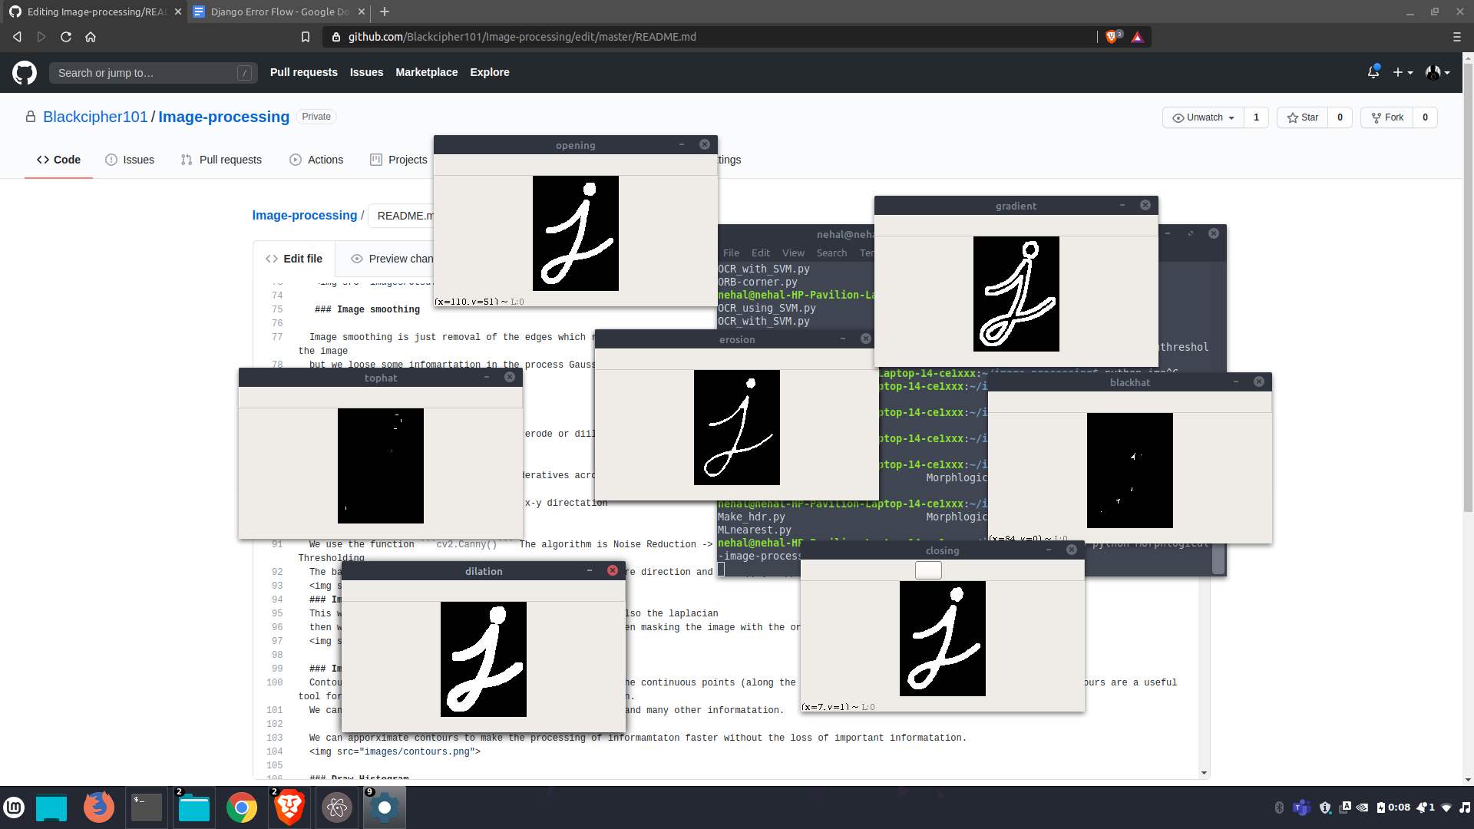Switch to the Preview changes tab
Image resolution: width=1474 pixels, height=829 pixels.
(x=392, y=259)
